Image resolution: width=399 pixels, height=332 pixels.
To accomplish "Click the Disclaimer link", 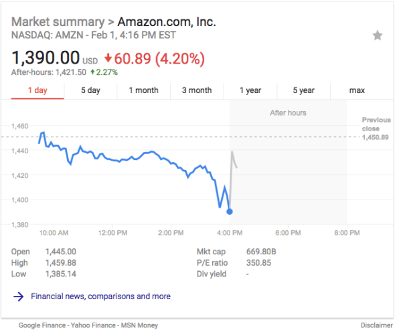I will 376,325.
